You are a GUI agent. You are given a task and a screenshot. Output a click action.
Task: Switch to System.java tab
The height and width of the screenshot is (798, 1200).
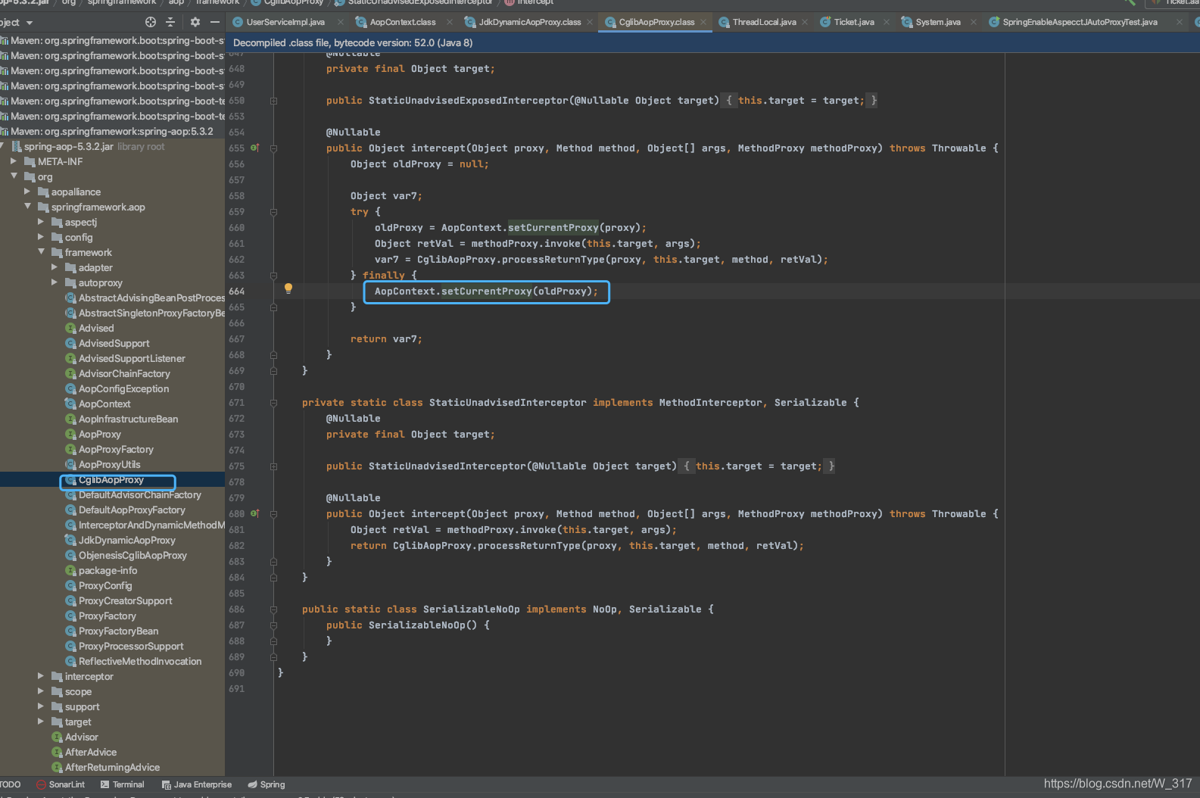click(x=938, y=22)
